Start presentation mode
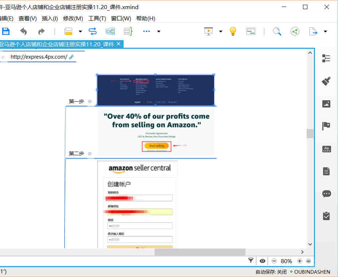Image resolution: width=338 pixels, height=277 pixels. [209, 31]
